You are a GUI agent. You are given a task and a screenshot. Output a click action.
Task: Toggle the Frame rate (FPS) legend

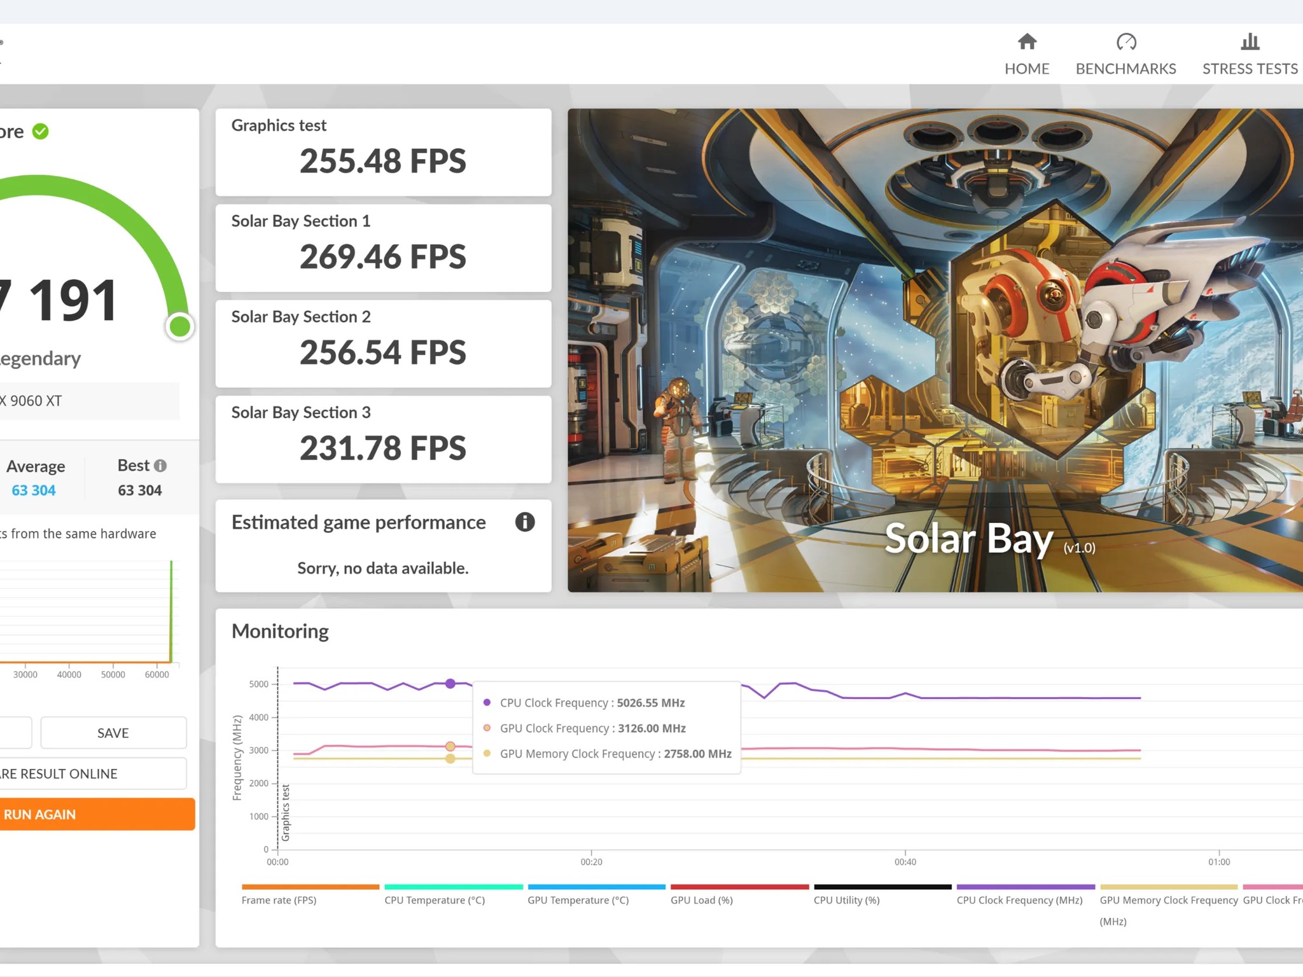coord(279,899)
